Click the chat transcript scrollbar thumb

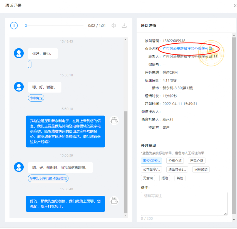point(126,162)
